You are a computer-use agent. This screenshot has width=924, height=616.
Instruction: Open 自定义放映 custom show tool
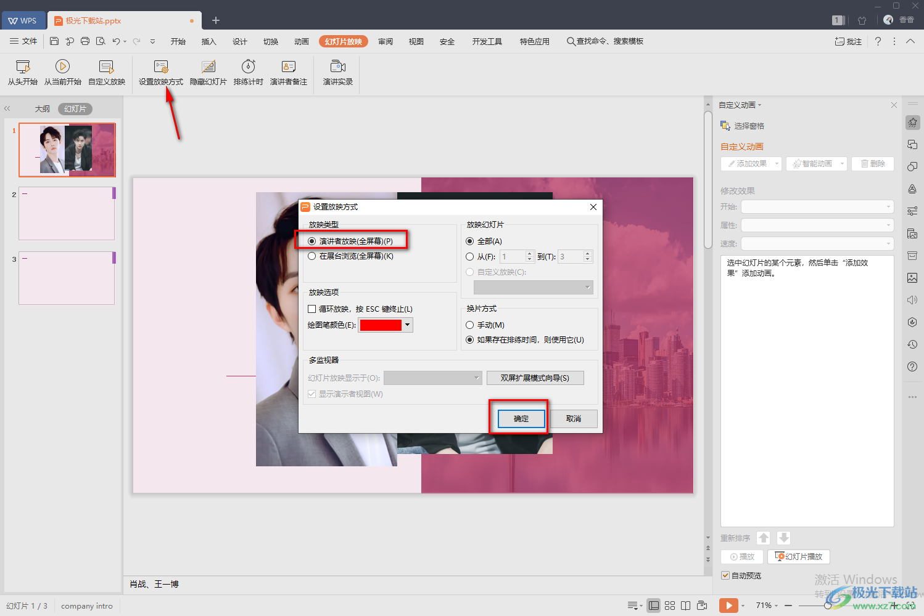(x=107, y=73)
